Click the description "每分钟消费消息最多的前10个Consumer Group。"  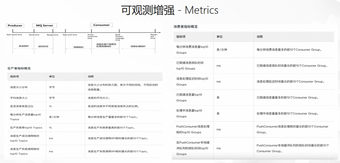point(289,50)
